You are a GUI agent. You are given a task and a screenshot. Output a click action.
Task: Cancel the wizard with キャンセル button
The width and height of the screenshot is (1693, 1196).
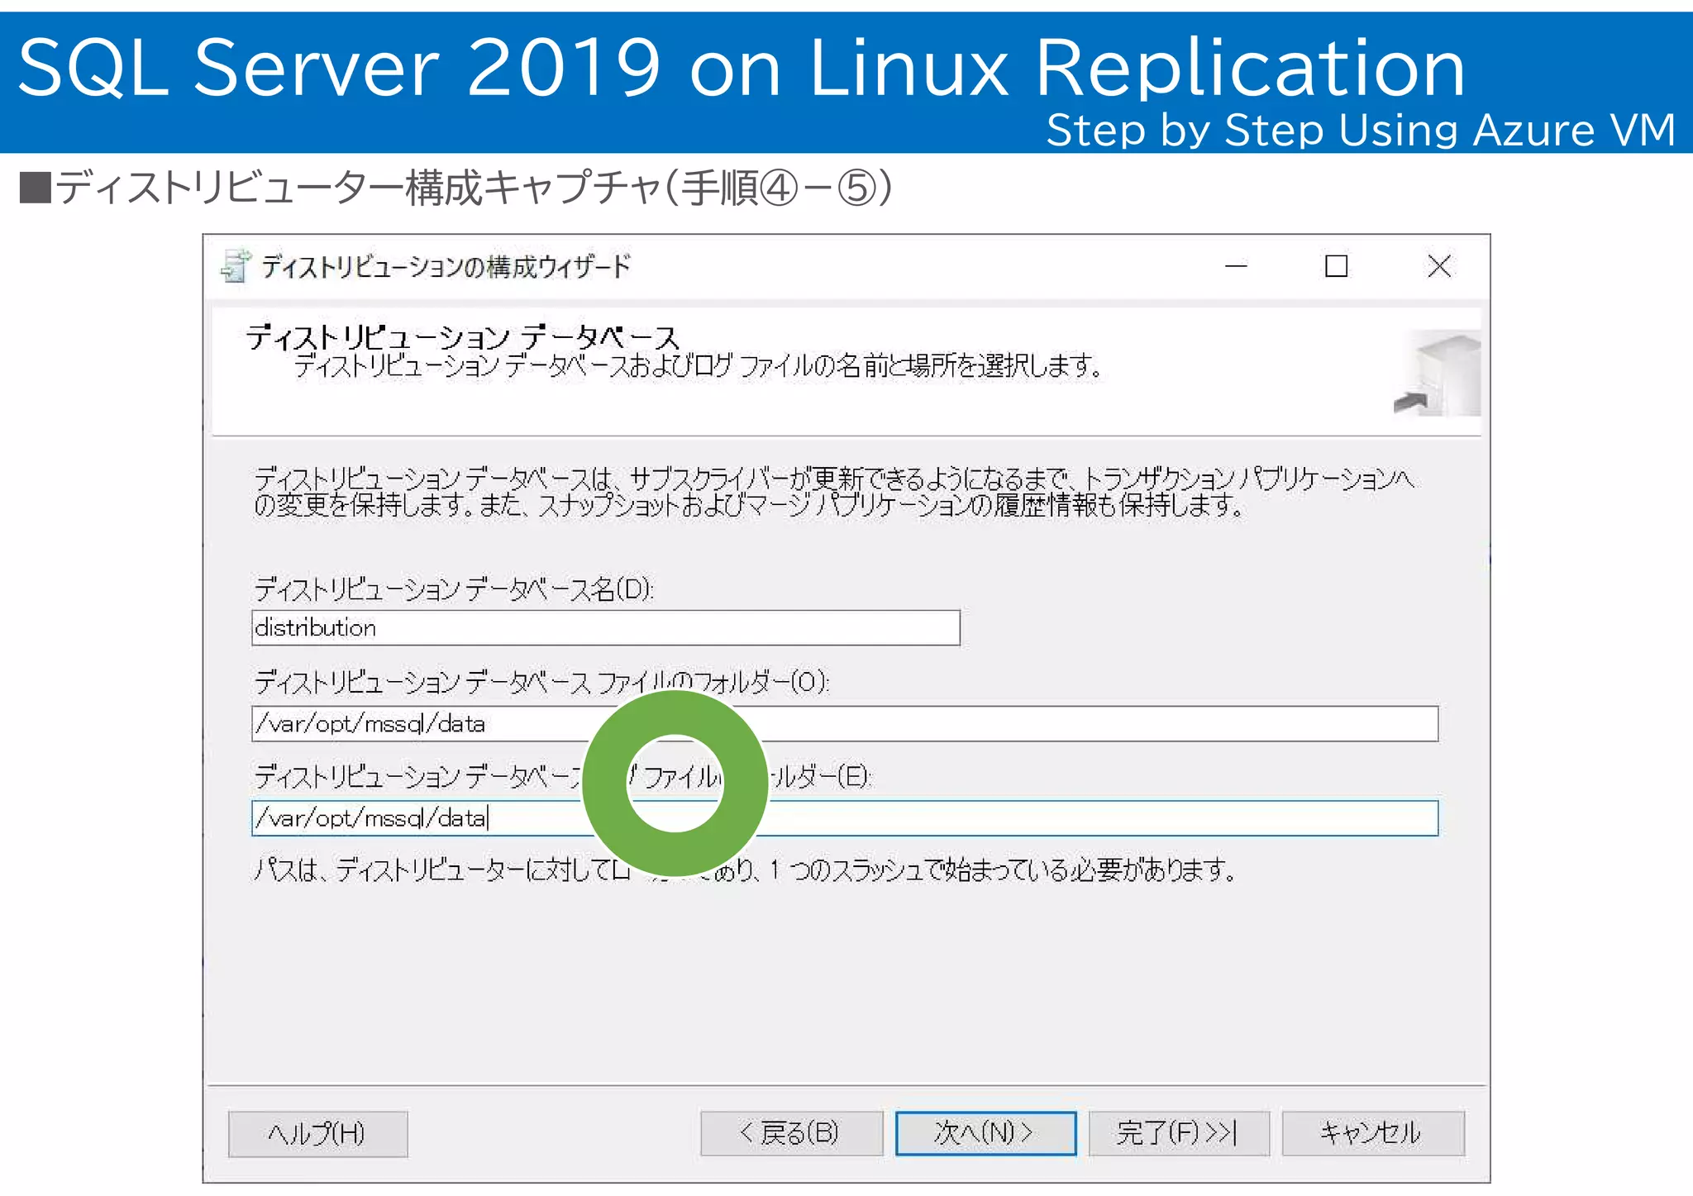(1372, 1132)
